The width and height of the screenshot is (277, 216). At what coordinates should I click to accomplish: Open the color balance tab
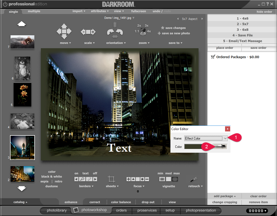pyautogui.click(x=121, y=202)
